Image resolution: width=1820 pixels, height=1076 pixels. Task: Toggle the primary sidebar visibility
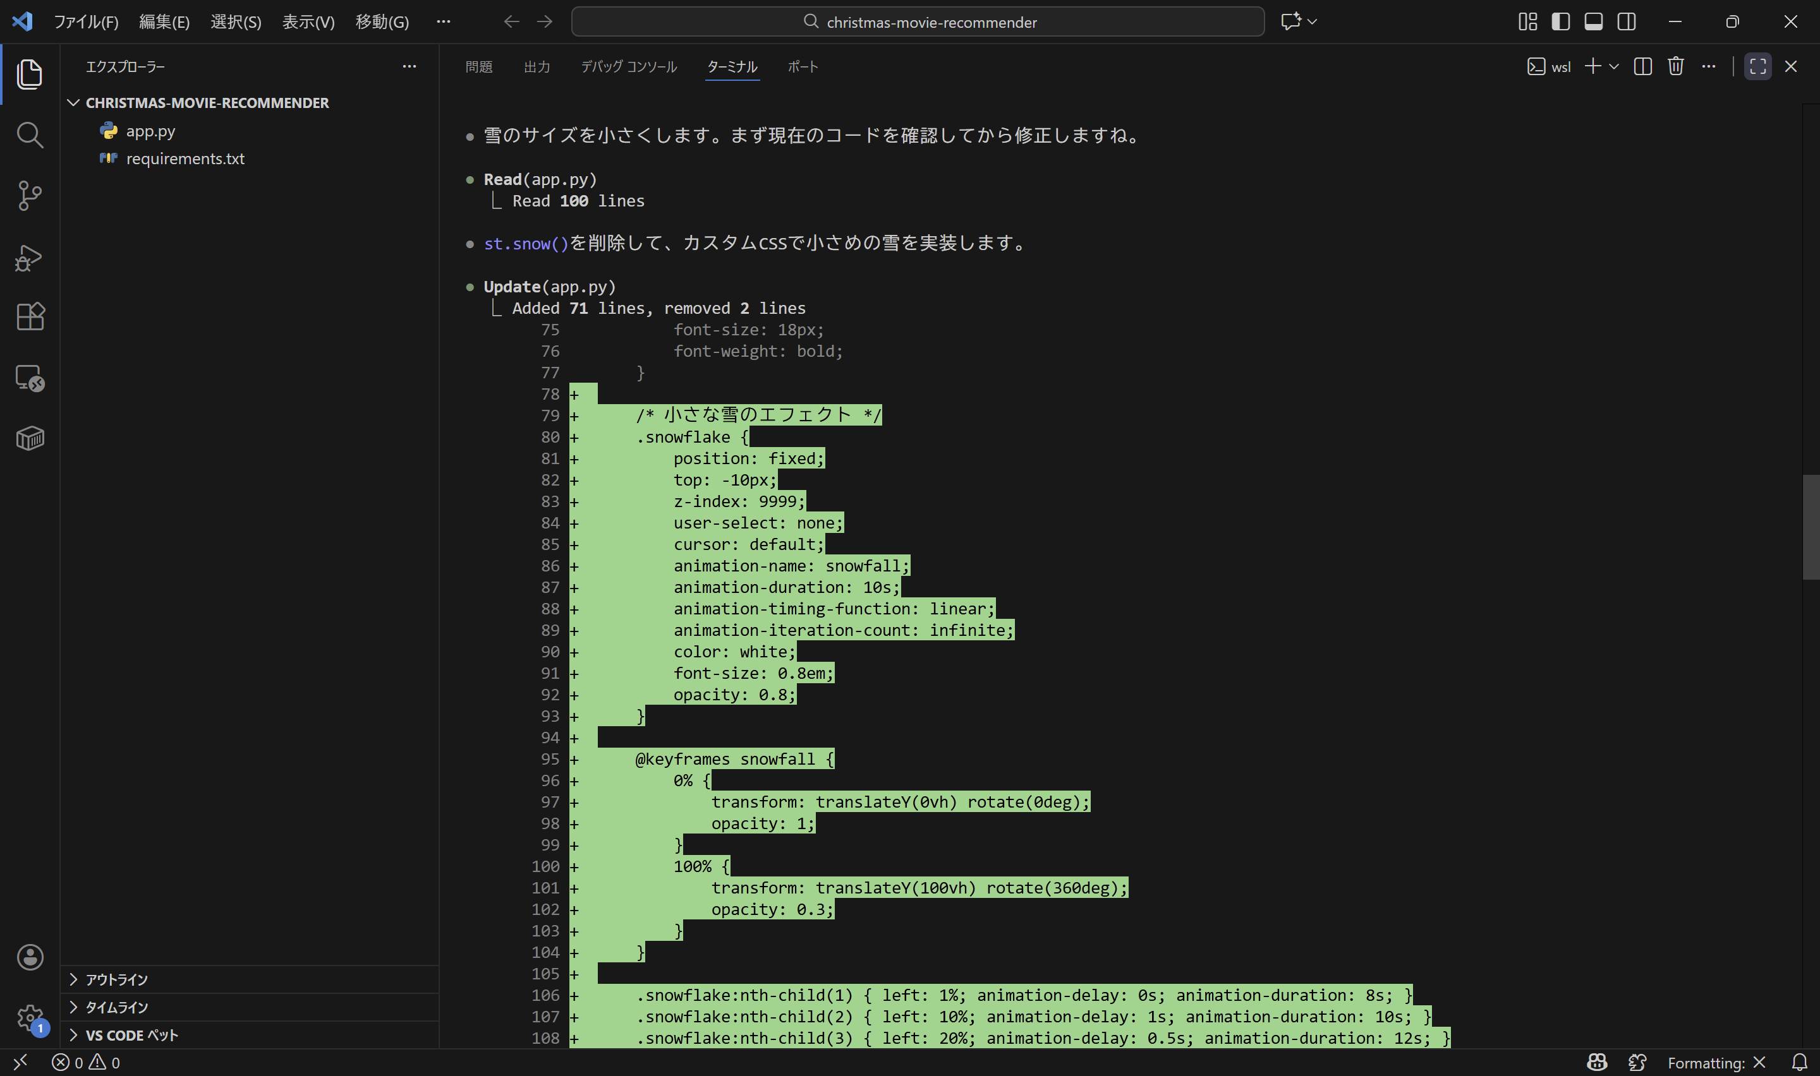1560,21
